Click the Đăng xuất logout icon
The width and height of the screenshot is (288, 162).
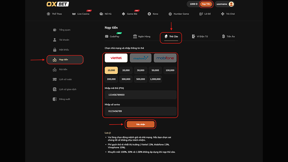point(55,99)
